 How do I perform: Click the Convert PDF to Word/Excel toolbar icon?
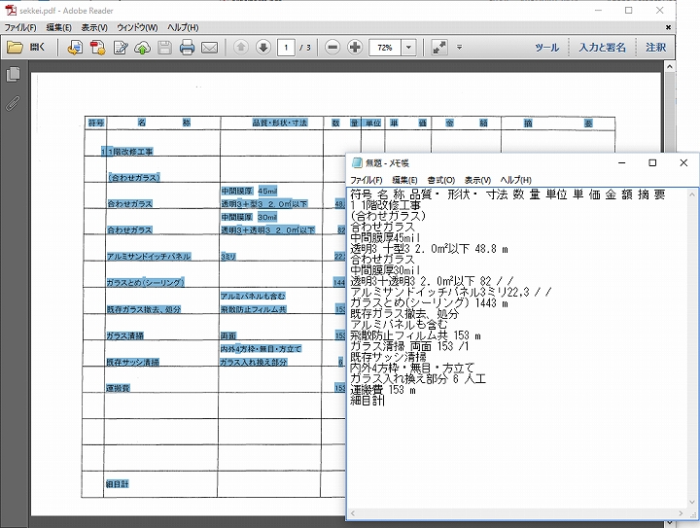(x=75, y=48)
